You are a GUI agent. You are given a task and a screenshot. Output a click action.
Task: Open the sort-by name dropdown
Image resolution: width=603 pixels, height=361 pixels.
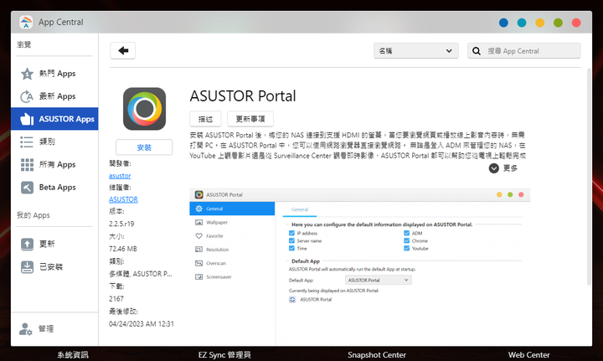coord(415,51)
